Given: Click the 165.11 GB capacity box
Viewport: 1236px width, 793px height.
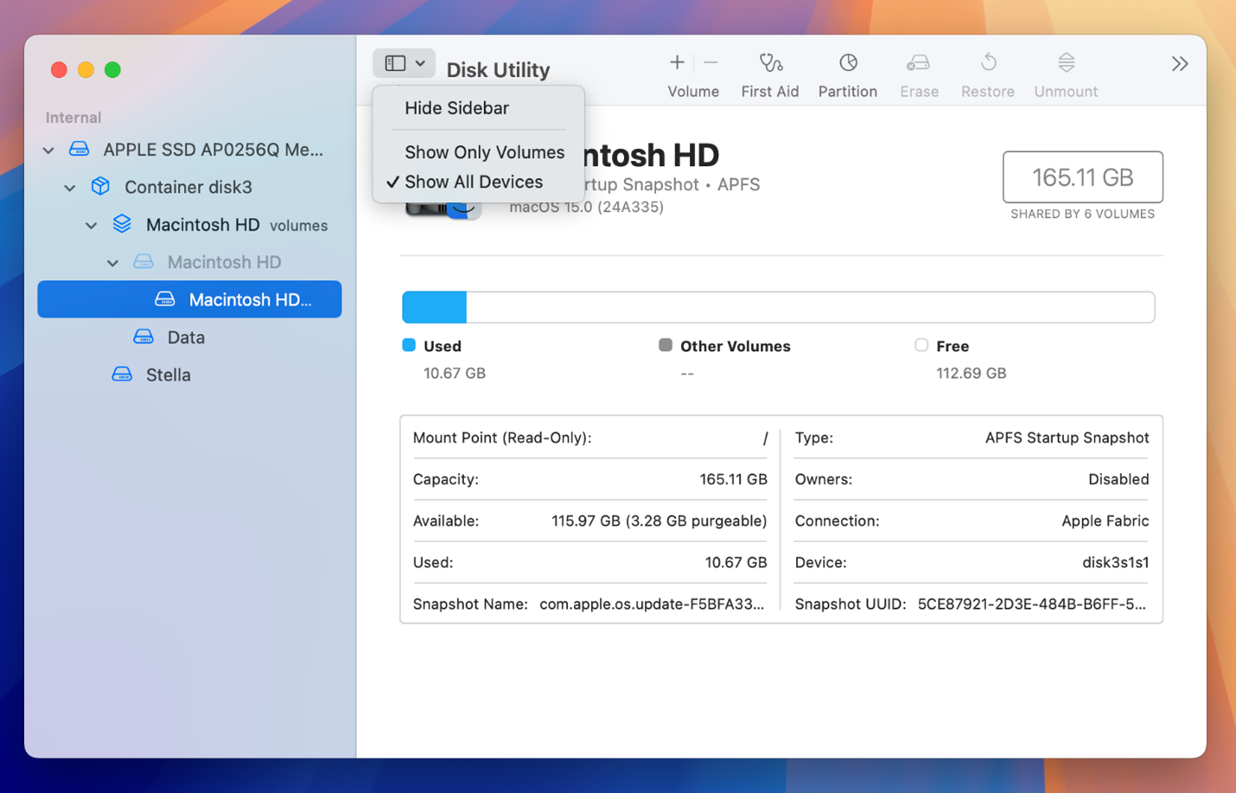Looking at the screenshot, I should point(1082,177).
